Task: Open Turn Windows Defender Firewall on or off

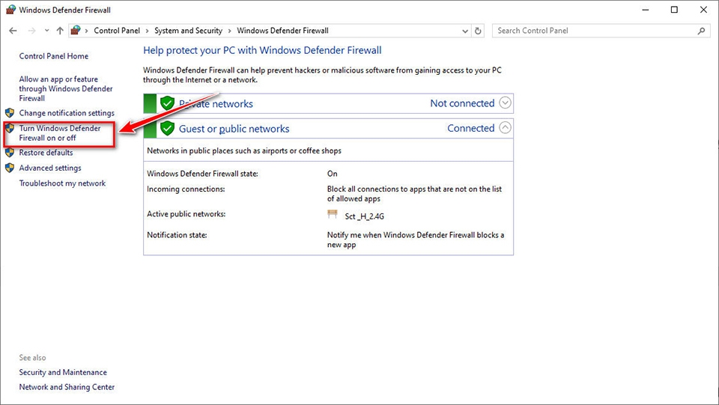Action: pyautogui.click(x=60, y=133)
